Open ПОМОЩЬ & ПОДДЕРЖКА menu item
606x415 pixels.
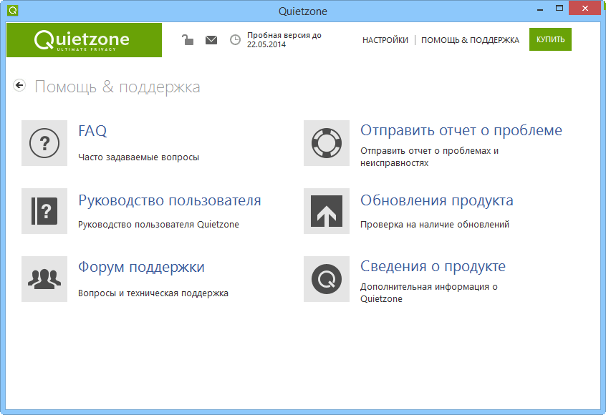pyautogui.click(x=471, y=40)
